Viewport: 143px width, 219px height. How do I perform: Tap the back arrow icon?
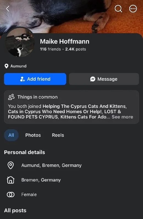(8, 9)
